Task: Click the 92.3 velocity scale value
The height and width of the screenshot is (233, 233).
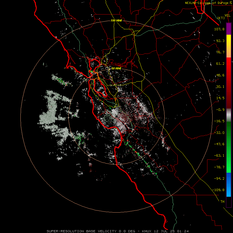Action: pos(220,41)
